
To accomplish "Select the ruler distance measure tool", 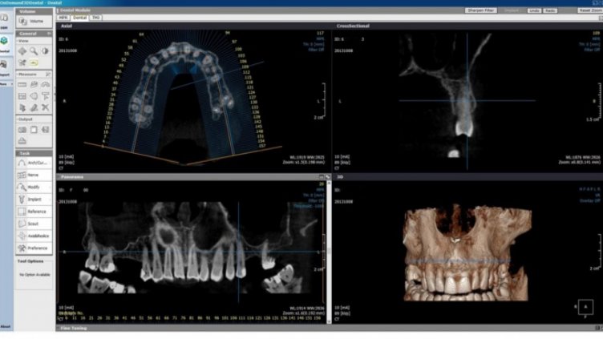I will [x=22, y=85].
